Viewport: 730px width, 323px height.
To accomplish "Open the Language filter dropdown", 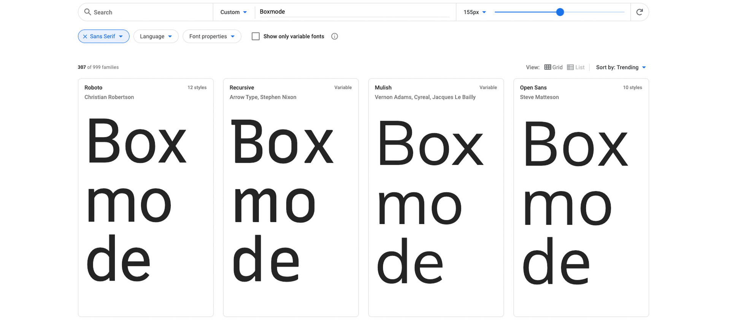I will [x=156, y=37].
